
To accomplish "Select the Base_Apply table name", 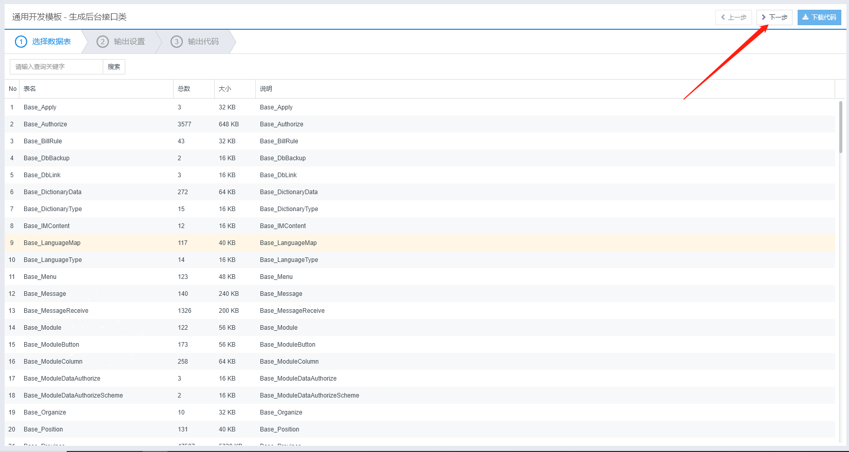I will [40, 107].
